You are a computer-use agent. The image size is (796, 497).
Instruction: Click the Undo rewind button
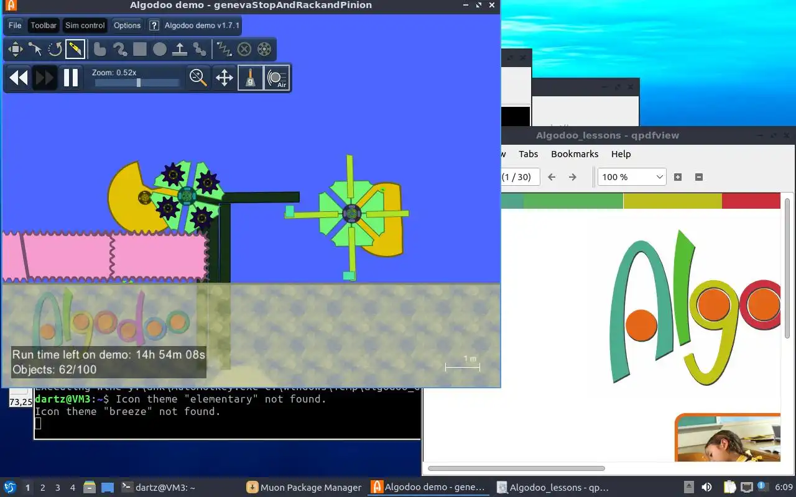click(x=19, y=78)
